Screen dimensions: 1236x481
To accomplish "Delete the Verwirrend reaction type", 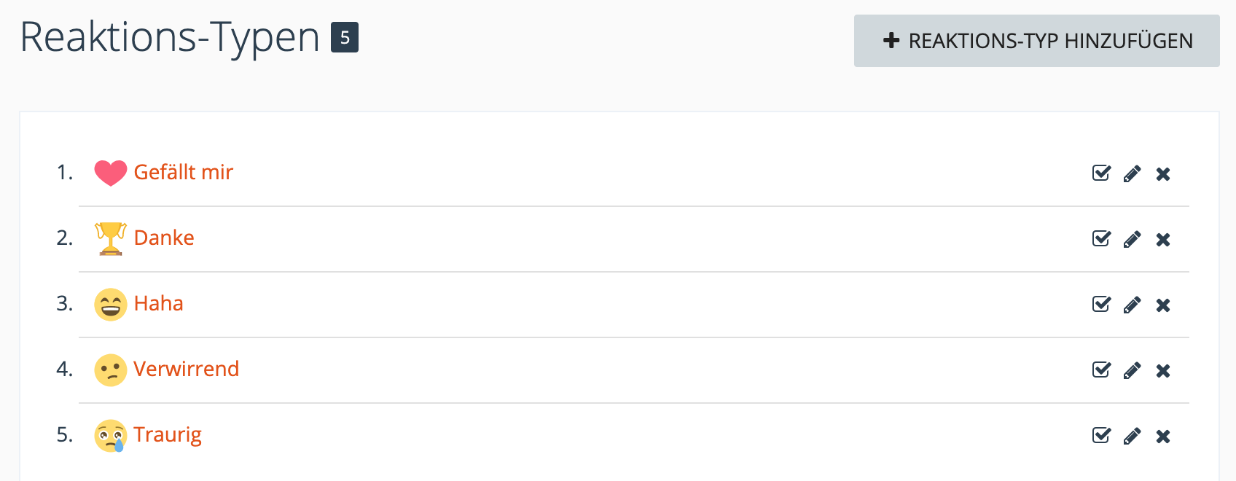I will 1163,370.
